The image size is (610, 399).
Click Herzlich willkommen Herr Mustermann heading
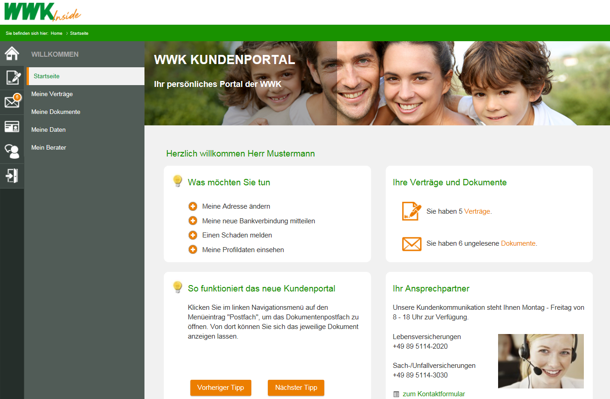[x=241, y=154]
